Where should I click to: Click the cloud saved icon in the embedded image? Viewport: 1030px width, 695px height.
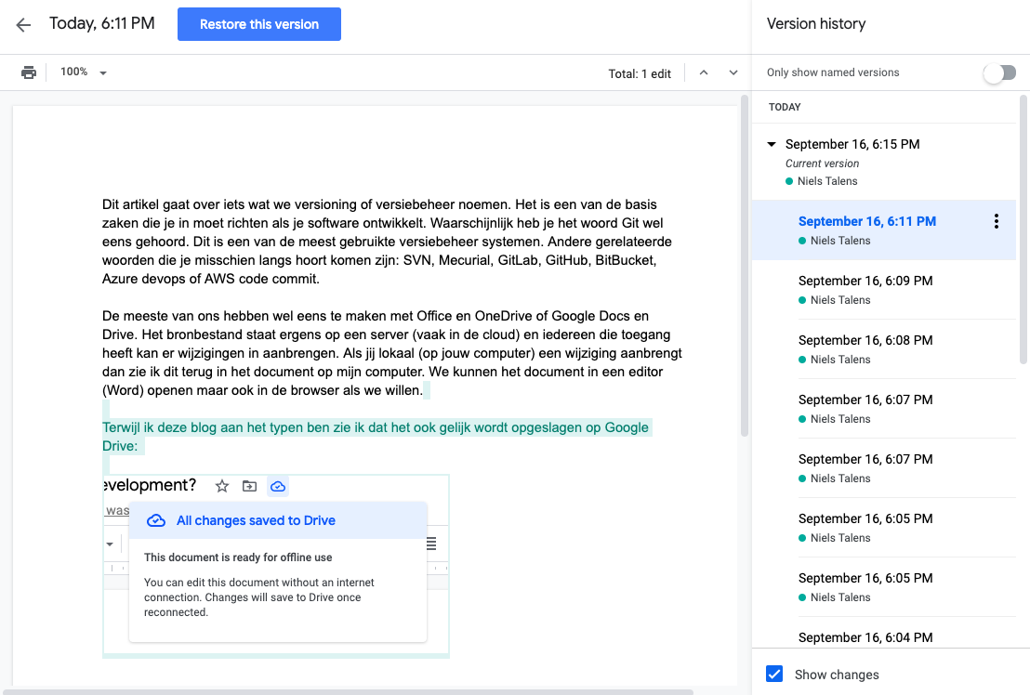pyautogui.click(x=277, y=486)
